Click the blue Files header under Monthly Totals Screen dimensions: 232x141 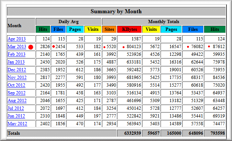(x=193, y=29)
